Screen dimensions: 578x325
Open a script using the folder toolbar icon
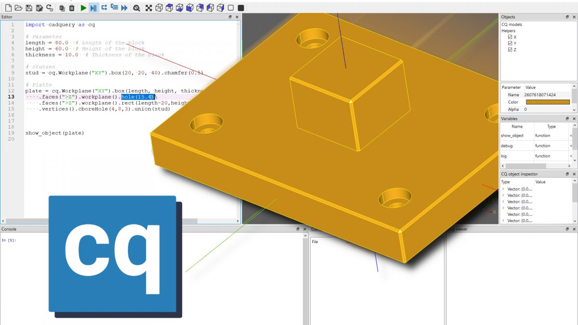(19, 8)
